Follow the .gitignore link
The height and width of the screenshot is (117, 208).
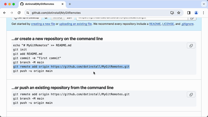click(x=187, y=24)
